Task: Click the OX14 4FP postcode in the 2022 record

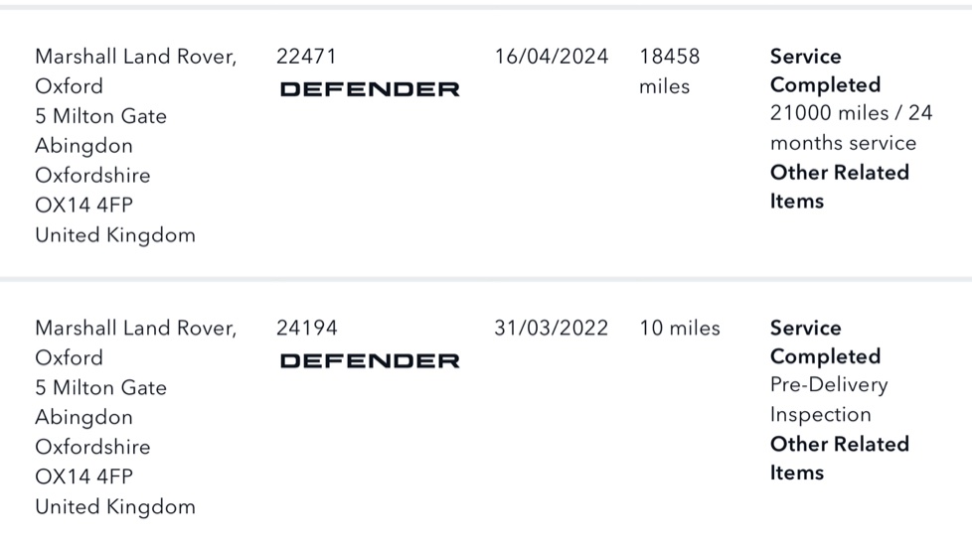Action: point(83,477)
